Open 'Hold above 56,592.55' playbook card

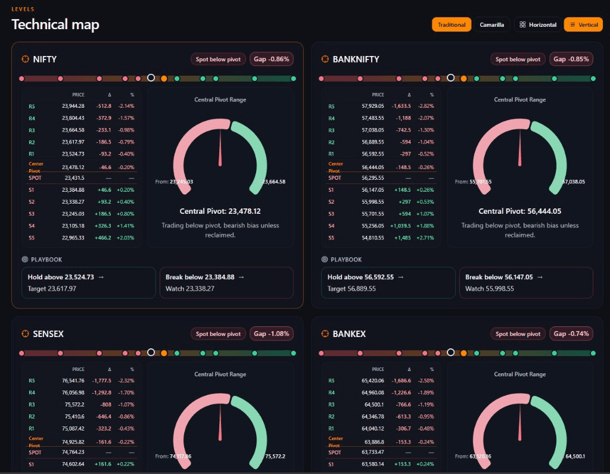[x=388, y=283]
